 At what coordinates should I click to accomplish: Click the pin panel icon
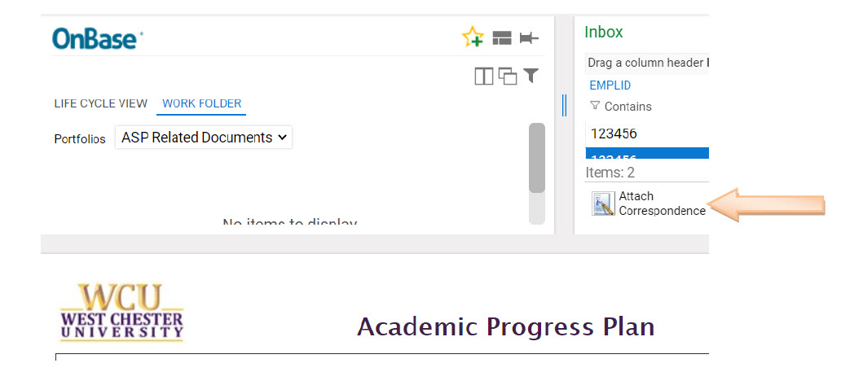point(529,37)
